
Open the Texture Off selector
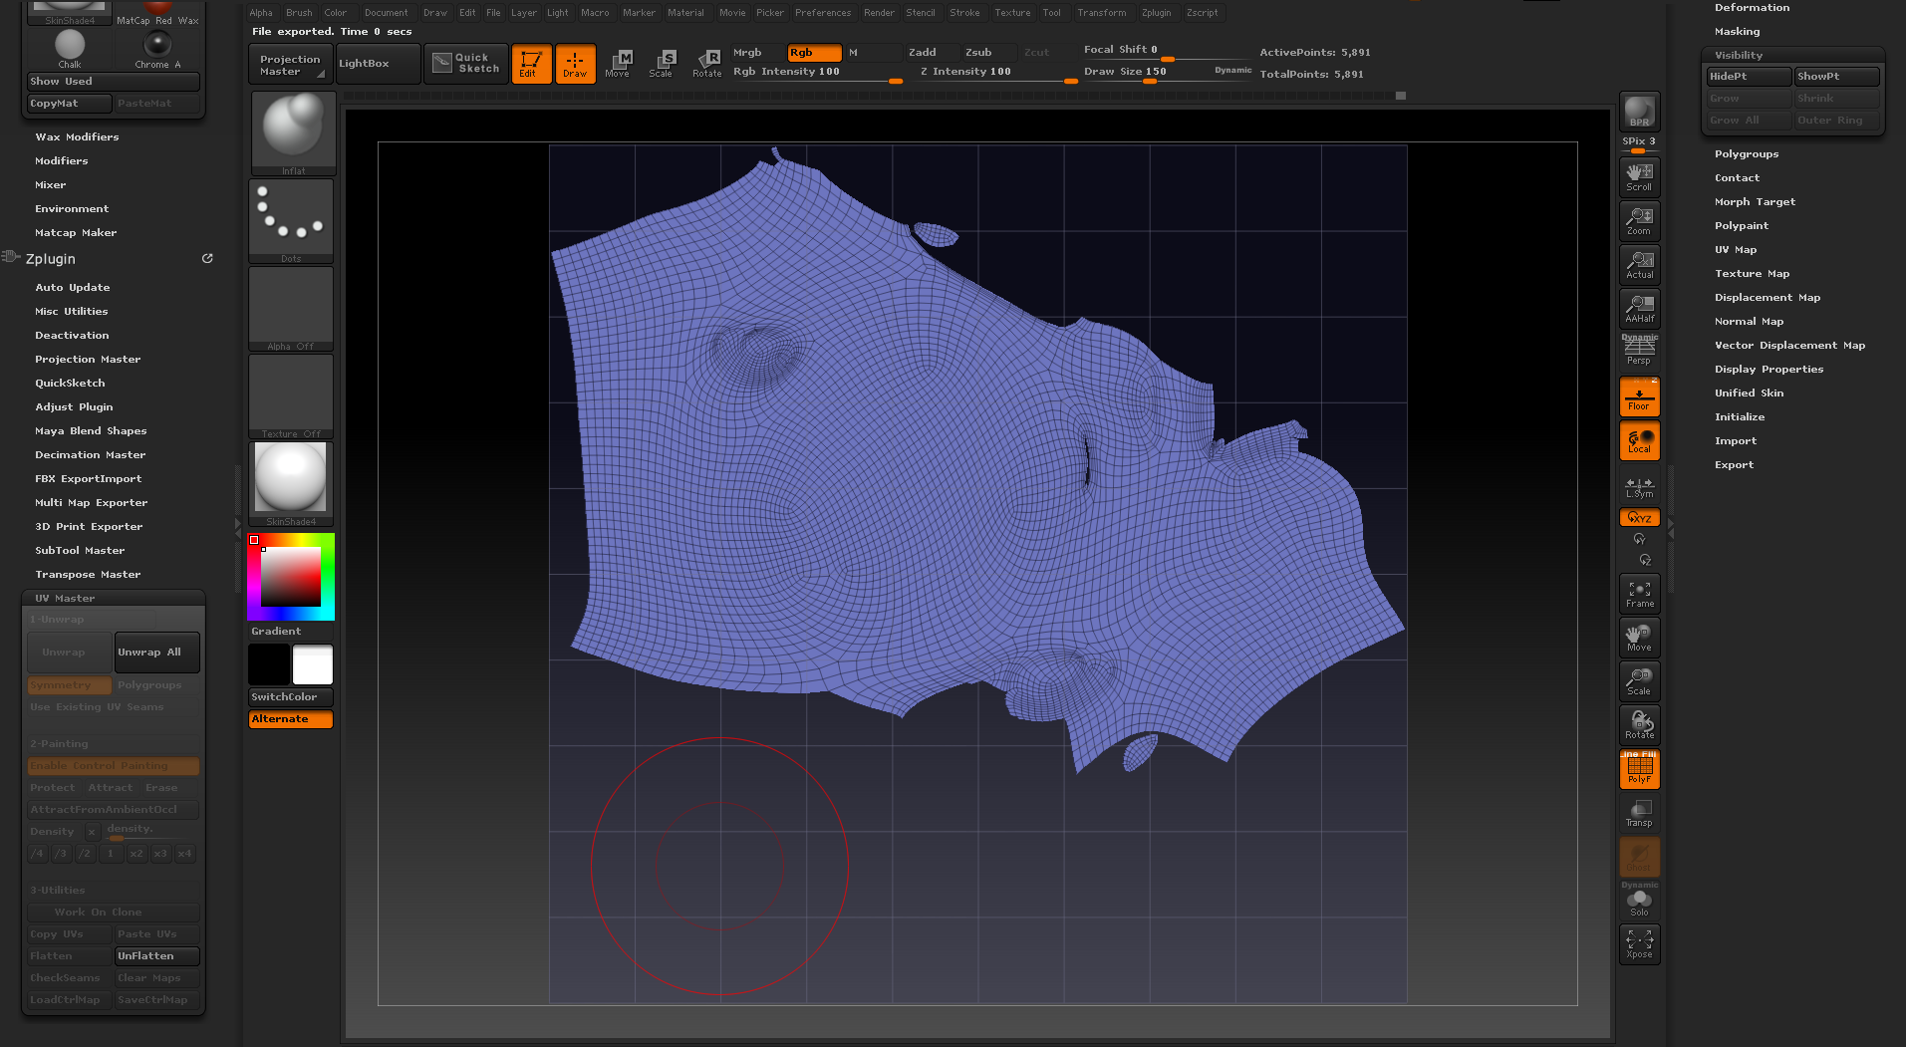[x=291, y=396]
